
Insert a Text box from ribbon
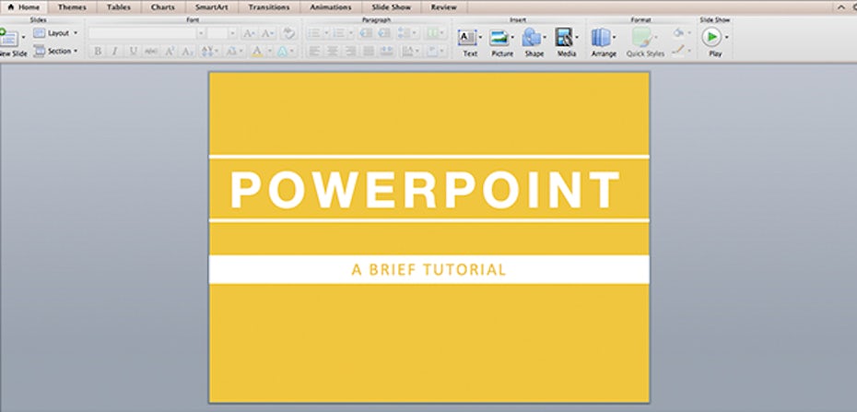(468, 38)
